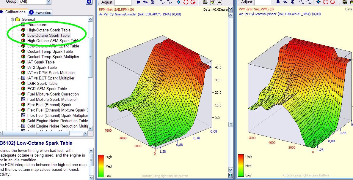353x180 pixels.
Task: Click the RPM link label in the left chart
Action: point(116,9)
